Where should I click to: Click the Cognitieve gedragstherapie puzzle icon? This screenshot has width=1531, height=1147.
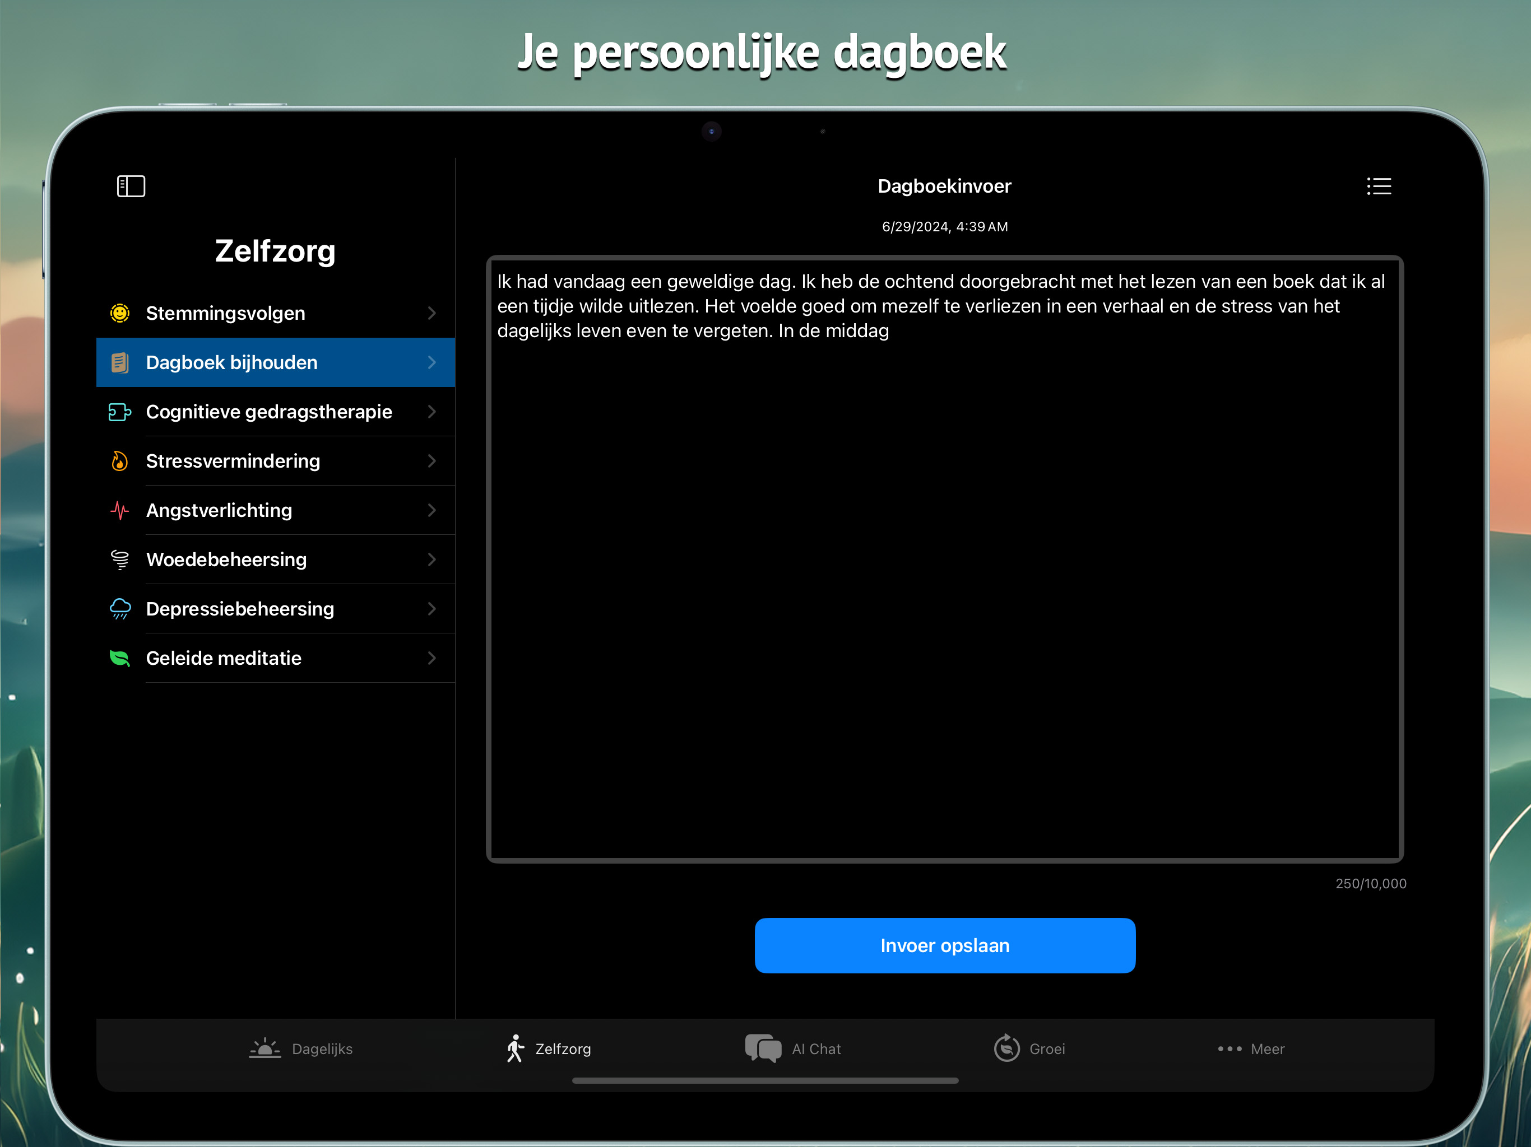[120, 412]
